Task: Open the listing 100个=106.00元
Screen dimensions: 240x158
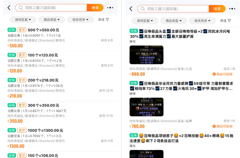Action: [x=43, y=155]
